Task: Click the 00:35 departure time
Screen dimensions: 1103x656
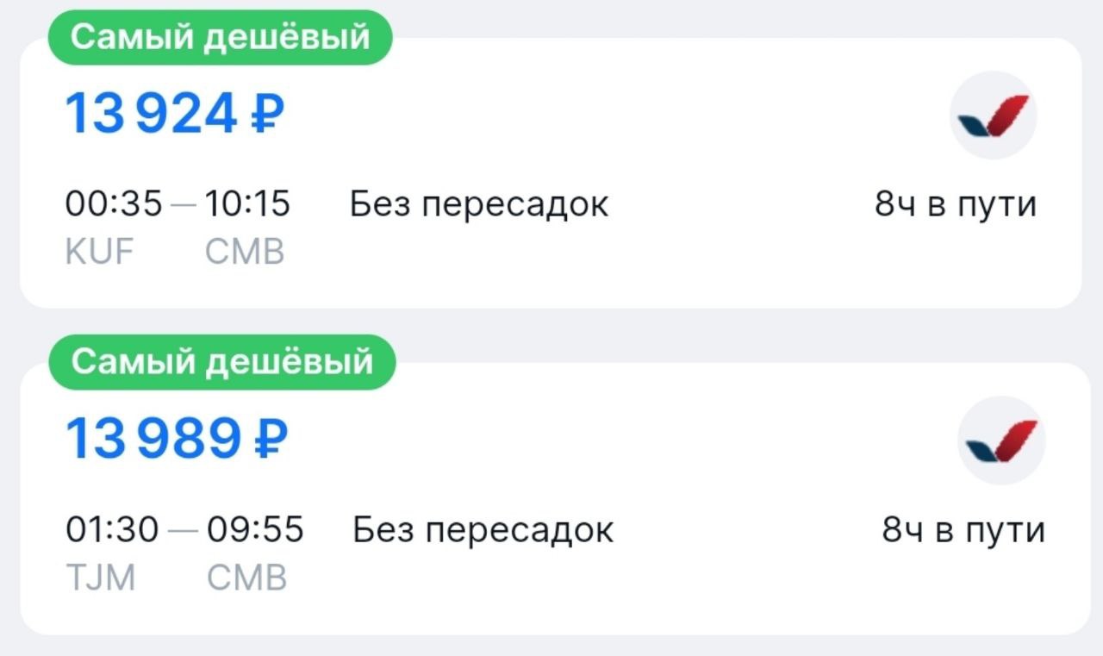Action: (114, 205)
